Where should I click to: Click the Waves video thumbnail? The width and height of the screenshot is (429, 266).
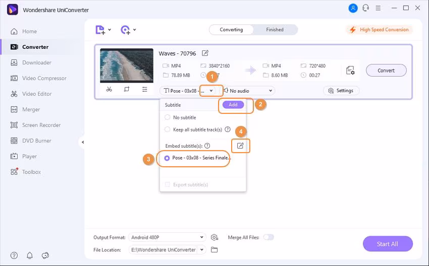click(127, 65)
